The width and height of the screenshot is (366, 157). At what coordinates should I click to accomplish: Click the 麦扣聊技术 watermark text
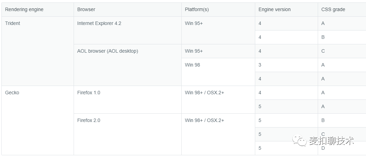click(x=332, y=141)
